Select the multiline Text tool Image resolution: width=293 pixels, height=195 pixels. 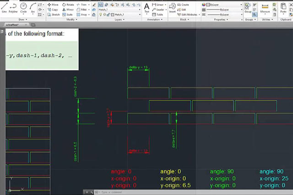pyautogui.click(x=146, y=8)
